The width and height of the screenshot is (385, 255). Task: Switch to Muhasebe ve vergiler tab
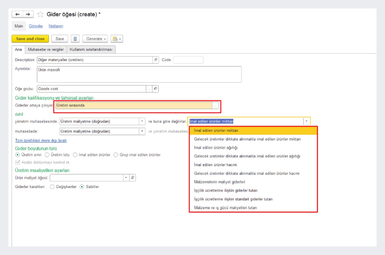tap(46, 49)
